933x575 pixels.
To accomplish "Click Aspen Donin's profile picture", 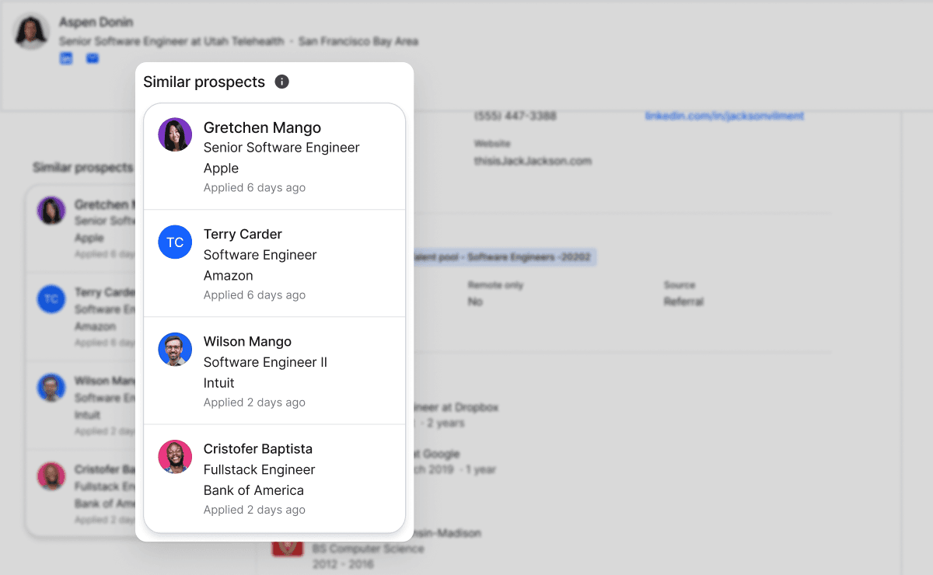I will [31, 31].
